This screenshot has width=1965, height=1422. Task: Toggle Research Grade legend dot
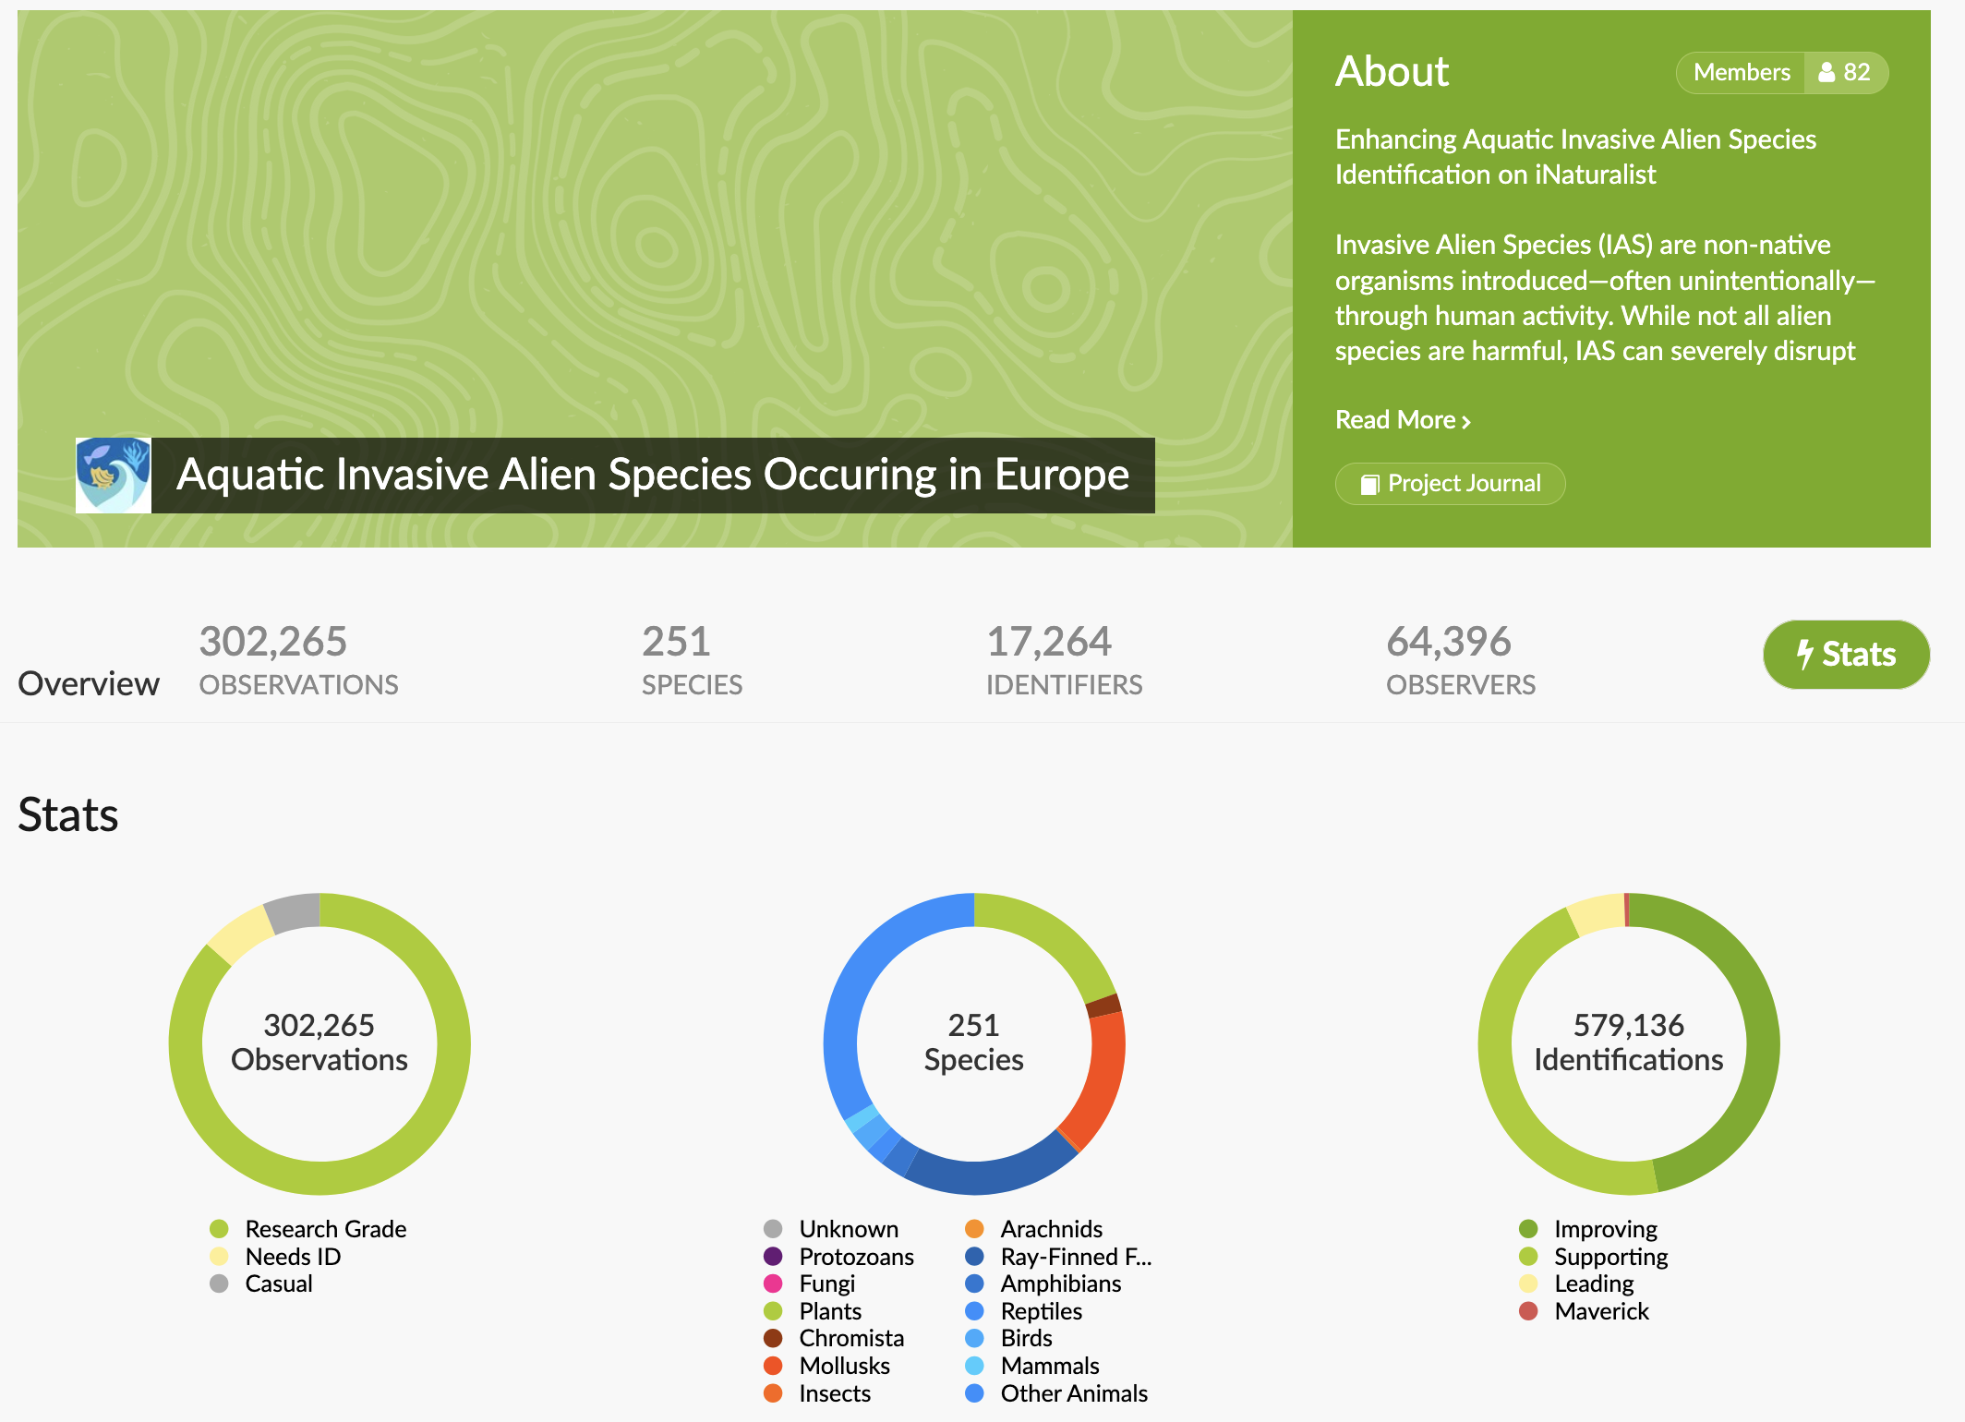[x=219, y=1229]
